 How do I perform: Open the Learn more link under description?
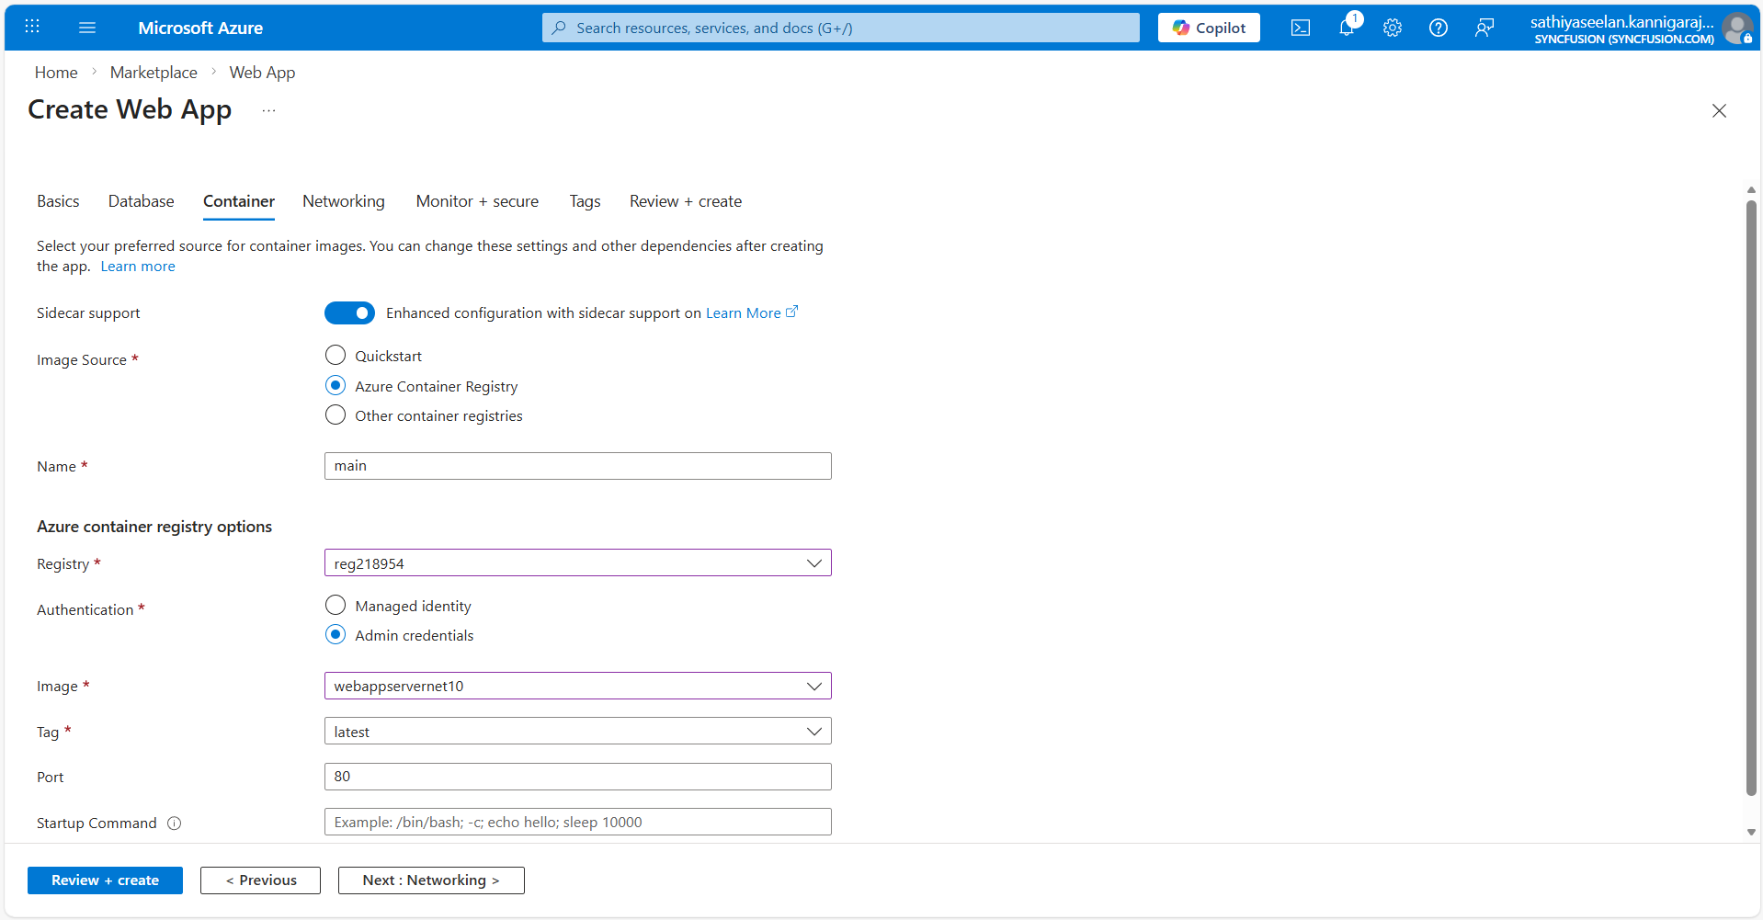[138, 267]
